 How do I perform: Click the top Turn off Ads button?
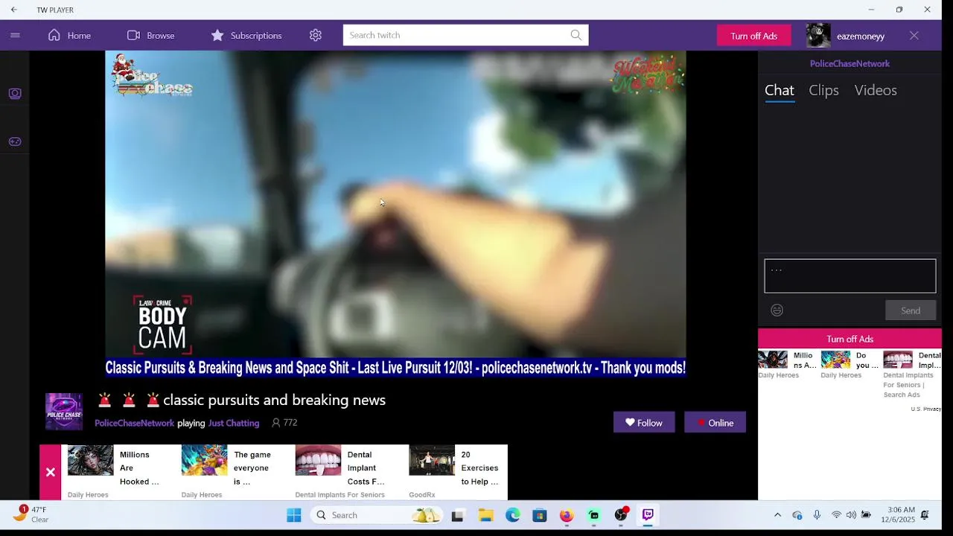coord(753,36)
